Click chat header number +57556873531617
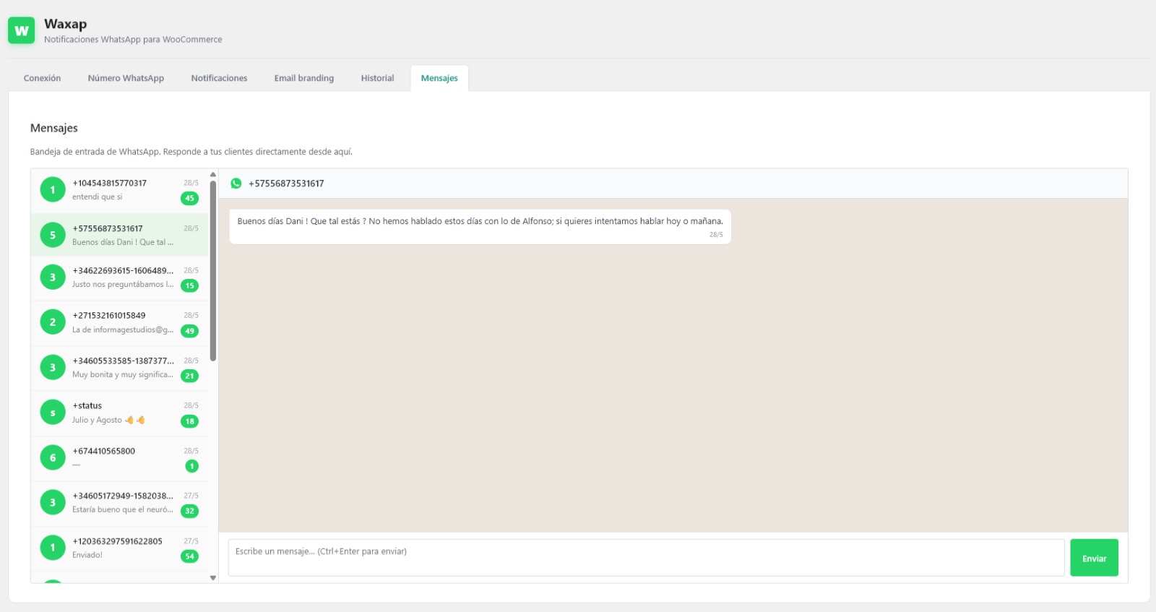Image resolution: width=1156 pixels, height=612 pixels. tap(286, 184)
